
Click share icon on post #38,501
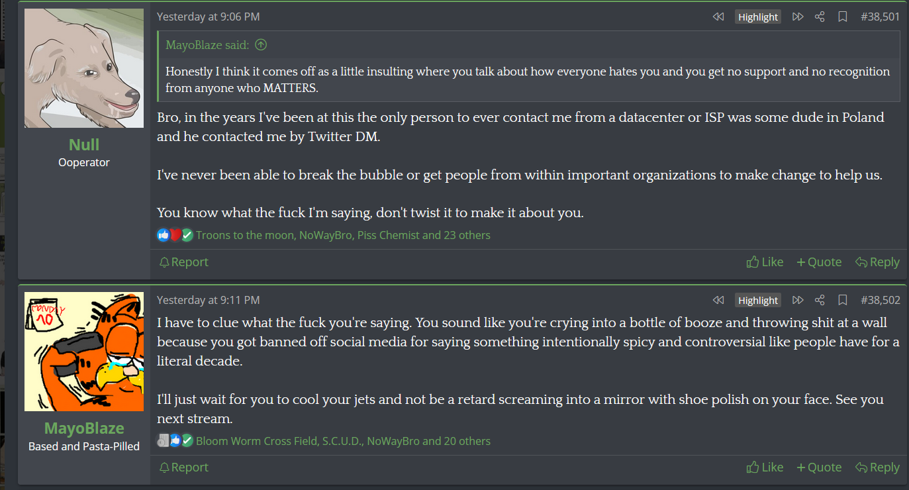click(x=820, y=17)
